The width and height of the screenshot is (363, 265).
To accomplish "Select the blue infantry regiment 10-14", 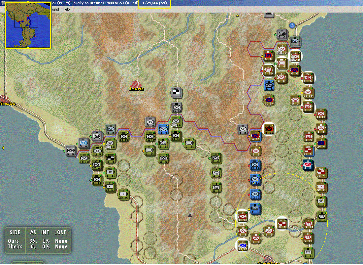I will coord(255,165).
